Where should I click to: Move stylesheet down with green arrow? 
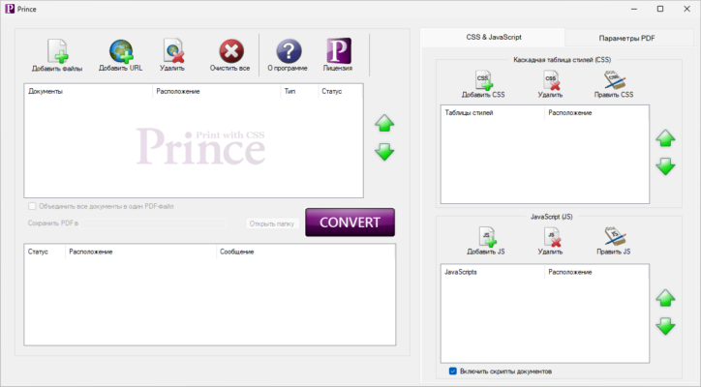pyautogui.click(x=665, y=166)
